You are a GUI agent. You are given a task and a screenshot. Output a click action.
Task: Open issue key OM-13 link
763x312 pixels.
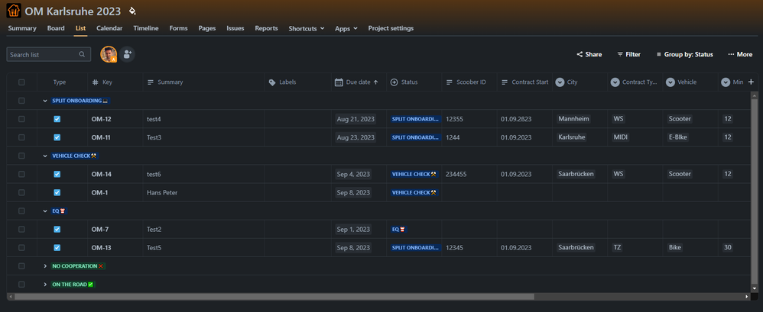click(x=101, y=248)
